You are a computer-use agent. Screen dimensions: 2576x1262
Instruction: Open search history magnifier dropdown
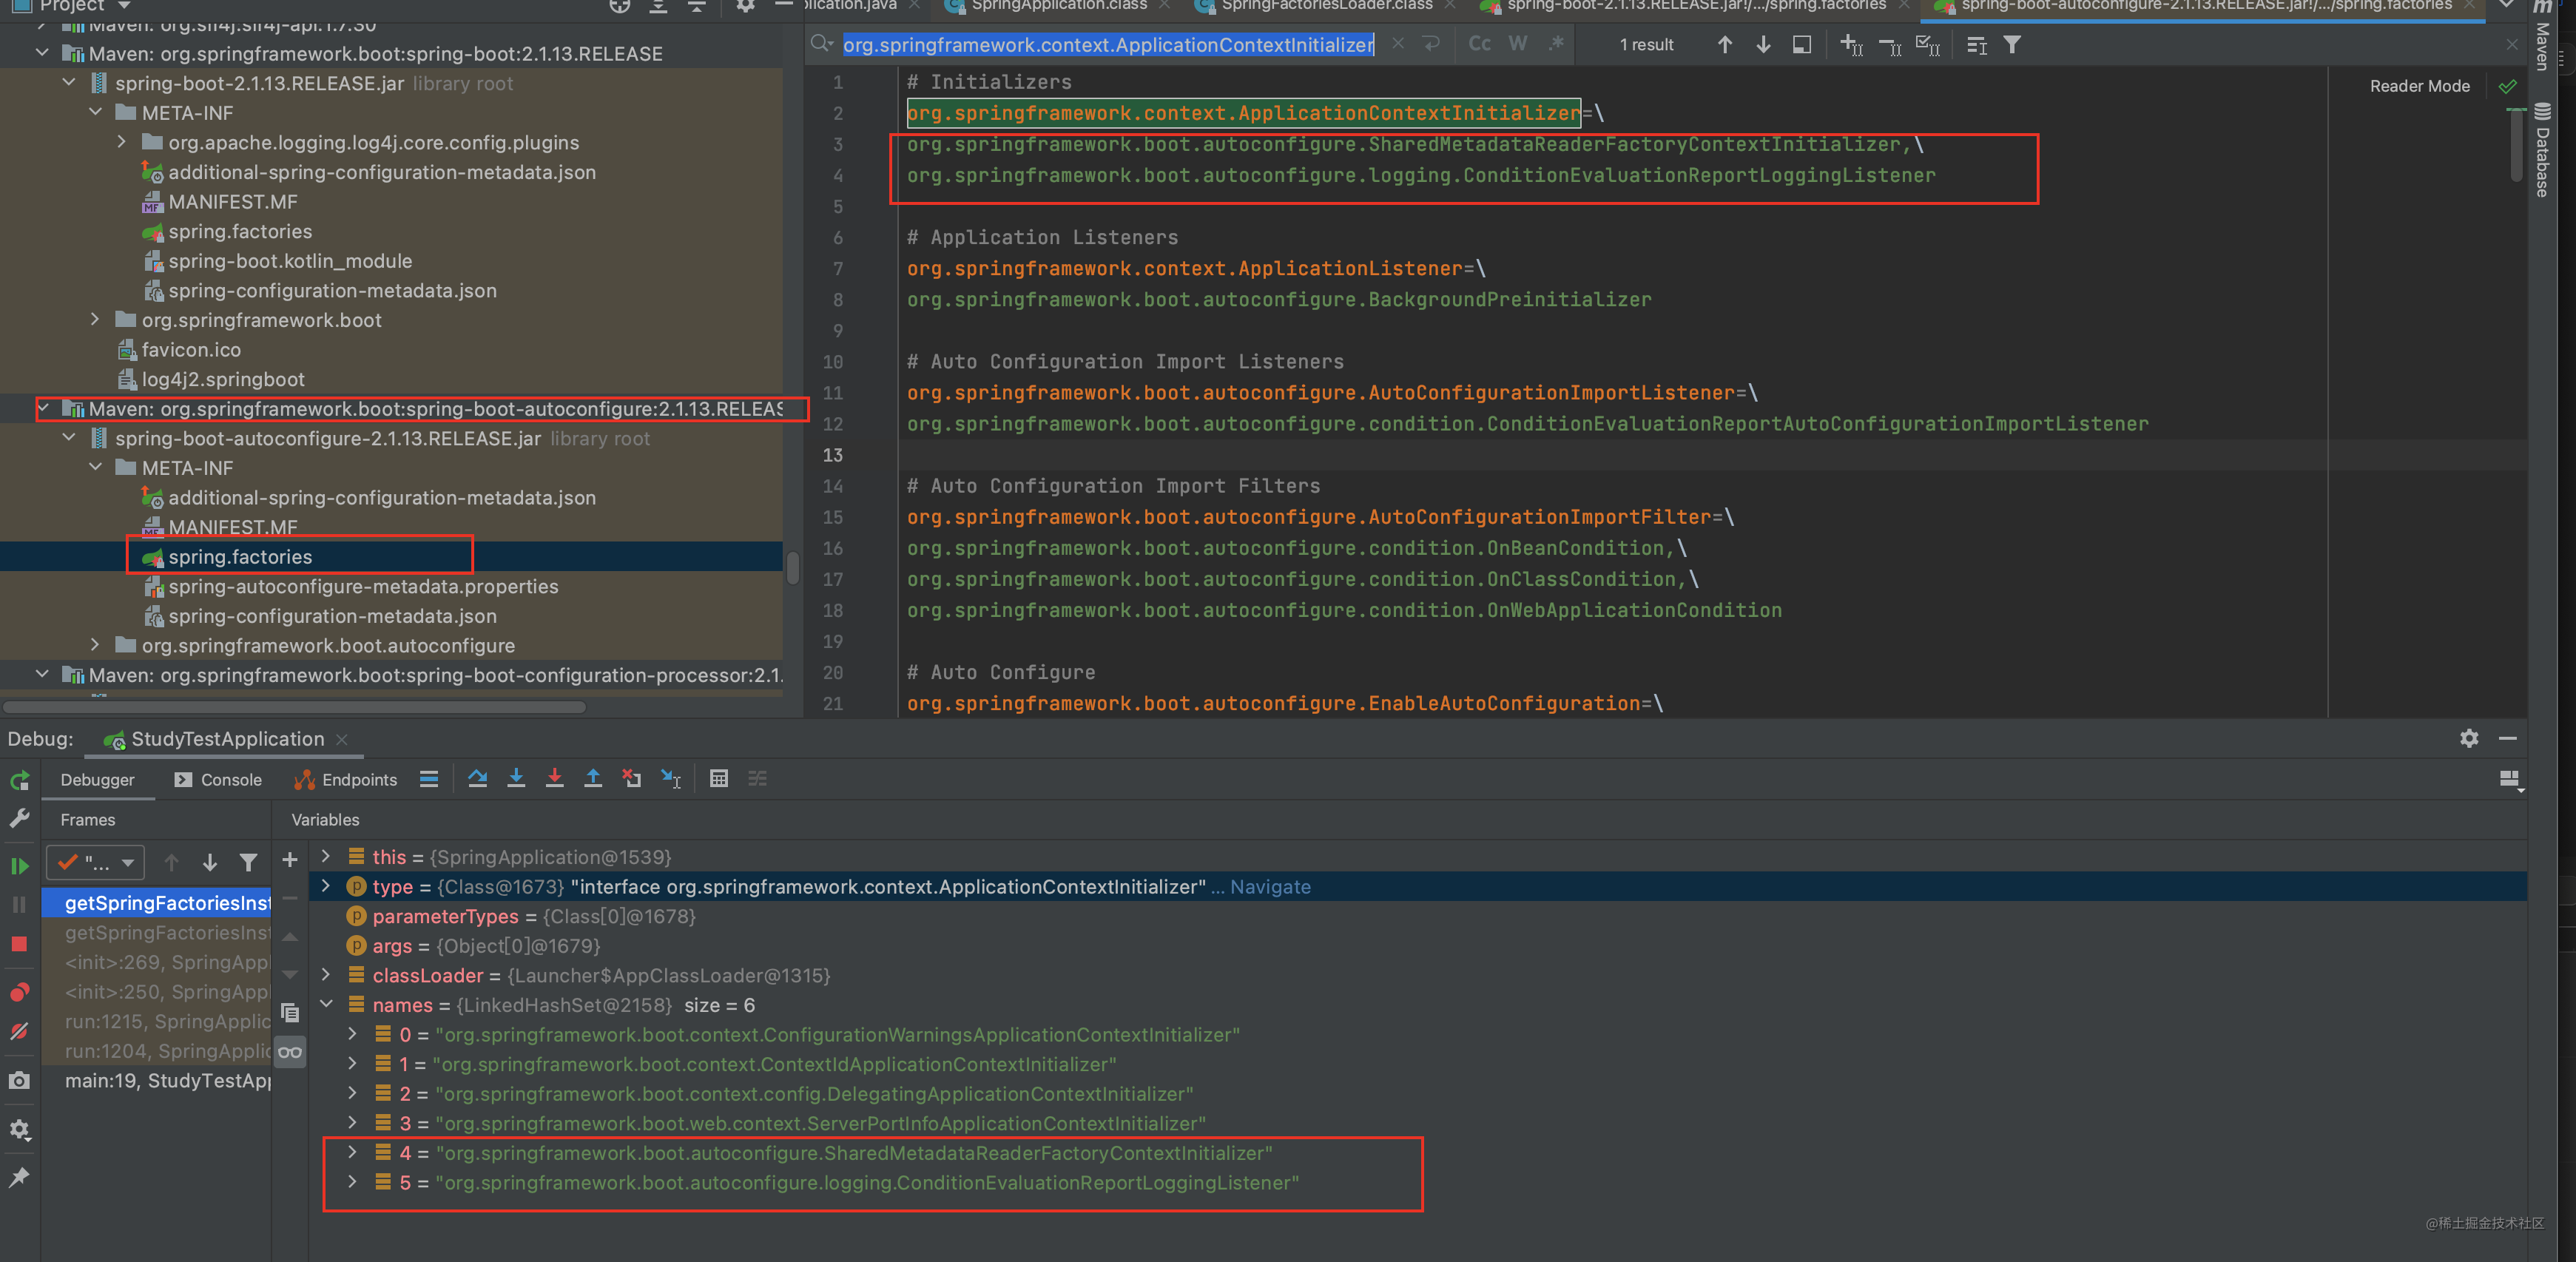[821, 44]
